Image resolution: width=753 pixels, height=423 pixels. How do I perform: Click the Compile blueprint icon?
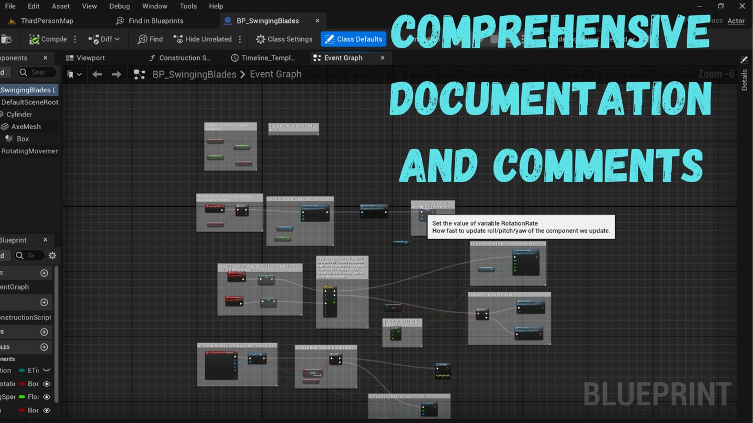click(x=35, y=39)
